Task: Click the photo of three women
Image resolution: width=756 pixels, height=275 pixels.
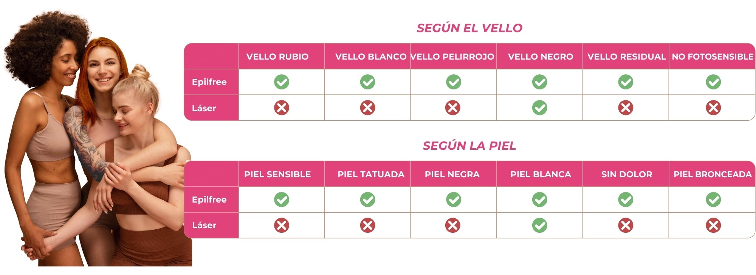Action: [x=98, y=139]
